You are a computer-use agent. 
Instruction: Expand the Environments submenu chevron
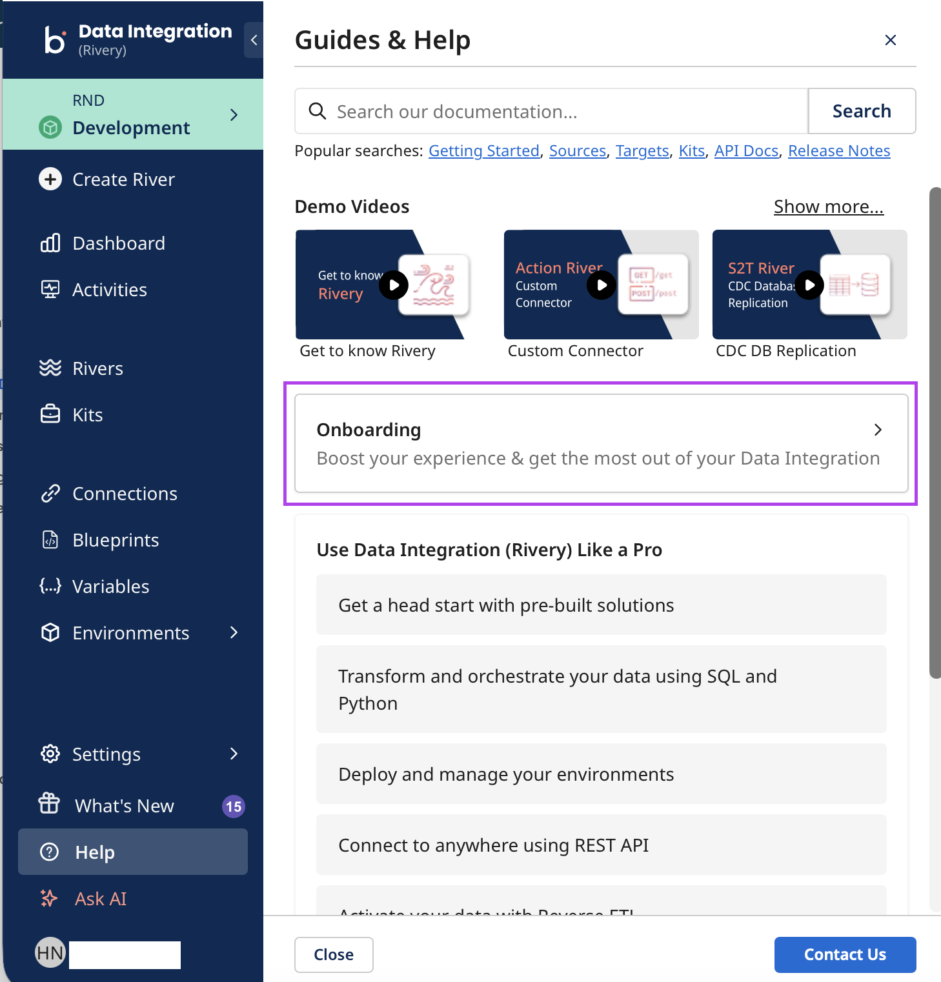point(234,633)
